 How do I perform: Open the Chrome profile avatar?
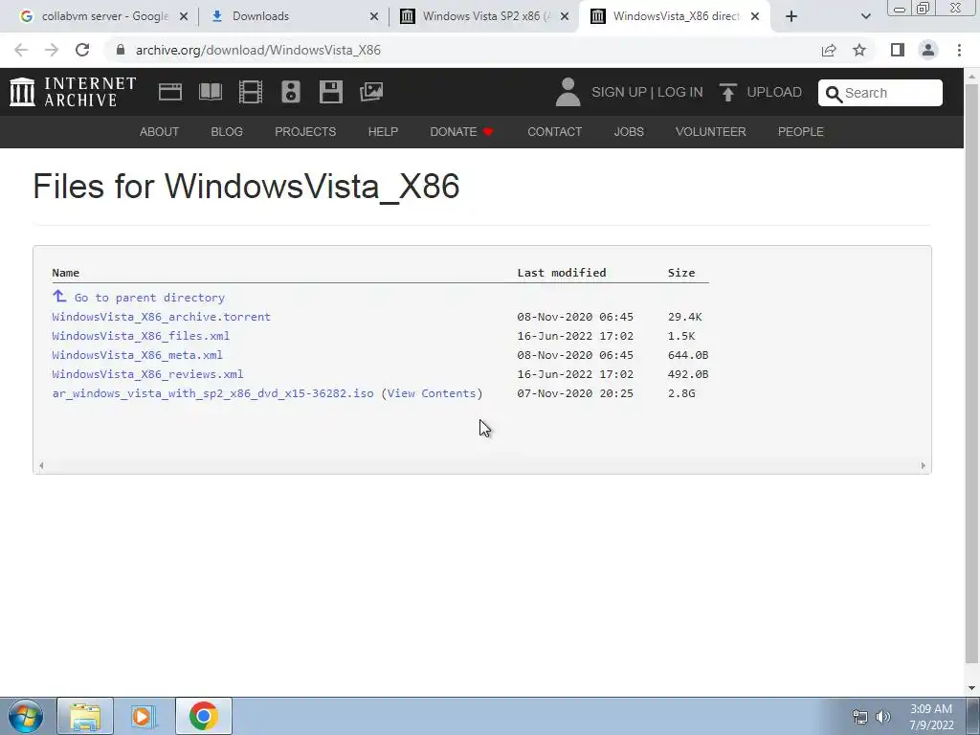(928, 50)
